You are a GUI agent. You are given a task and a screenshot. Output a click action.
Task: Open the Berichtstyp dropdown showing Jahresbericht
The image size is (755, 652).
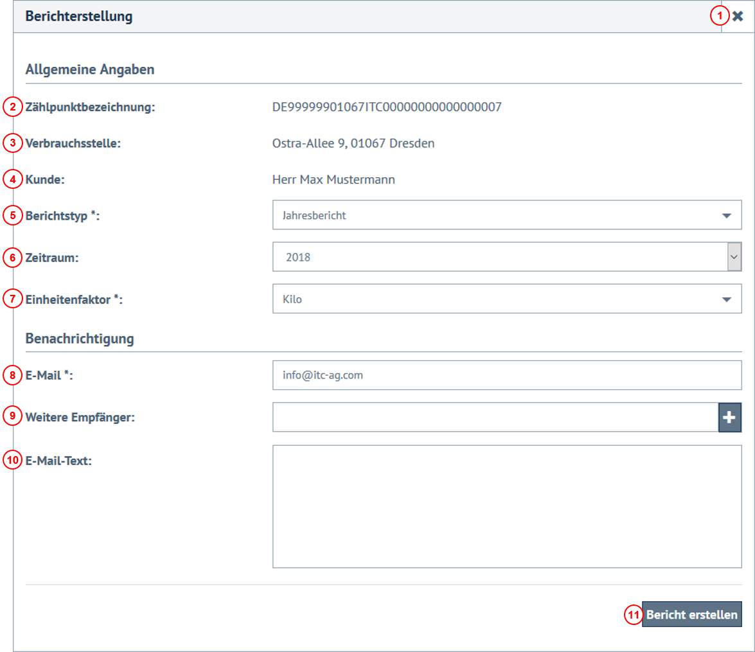coord(506,215)
